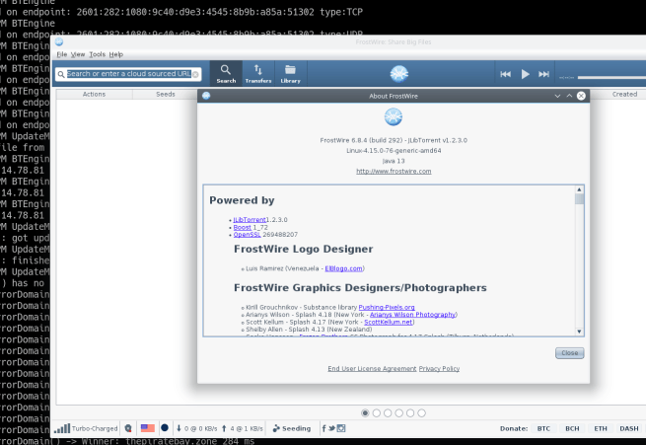Click the search or cloud URL input field
This screenshot has height=445, width=646.
tap(126, 74)
